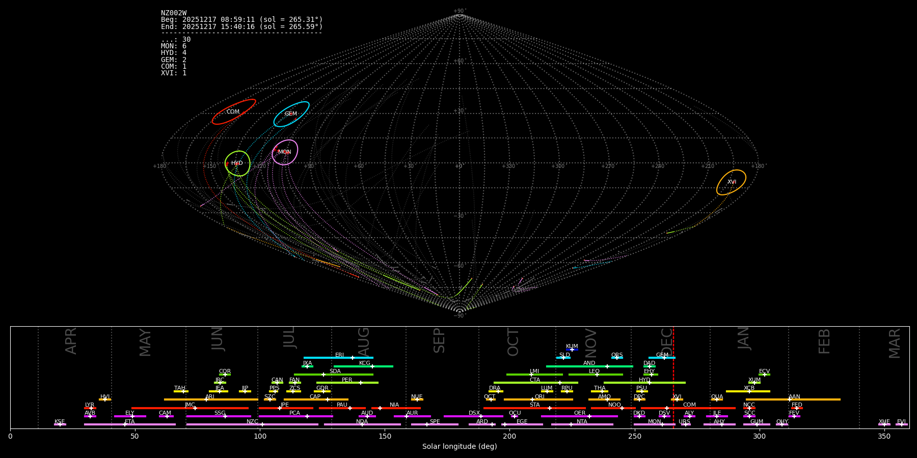Click the PER shower activity bar
This screenshot has height=458, width=917.
347,383
